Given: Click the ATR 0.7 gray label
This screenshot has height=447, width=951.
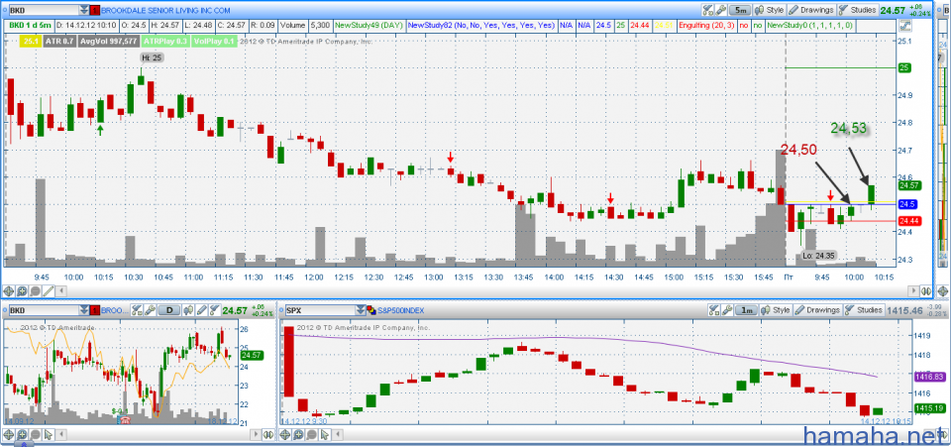Looking at the screenshot, I should point(58,42).
